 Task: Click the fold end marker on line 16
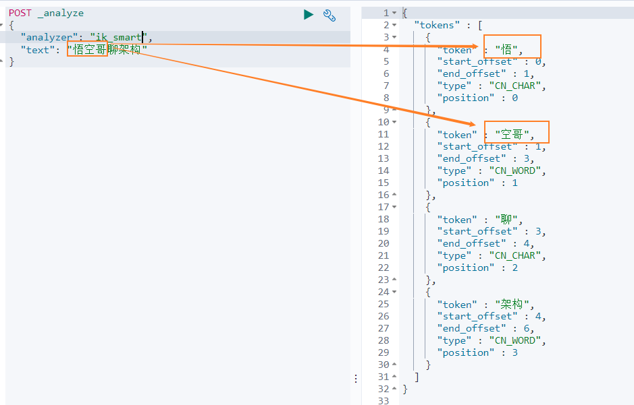click(x=394, y=195)
